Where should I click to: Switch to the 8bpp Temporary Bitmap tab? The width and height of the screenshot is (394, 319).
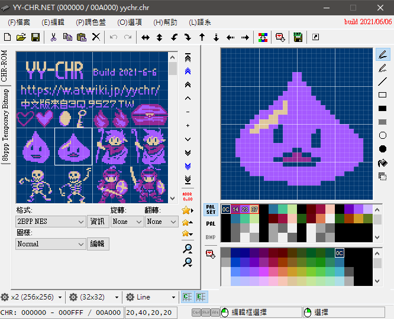(5, 125)
